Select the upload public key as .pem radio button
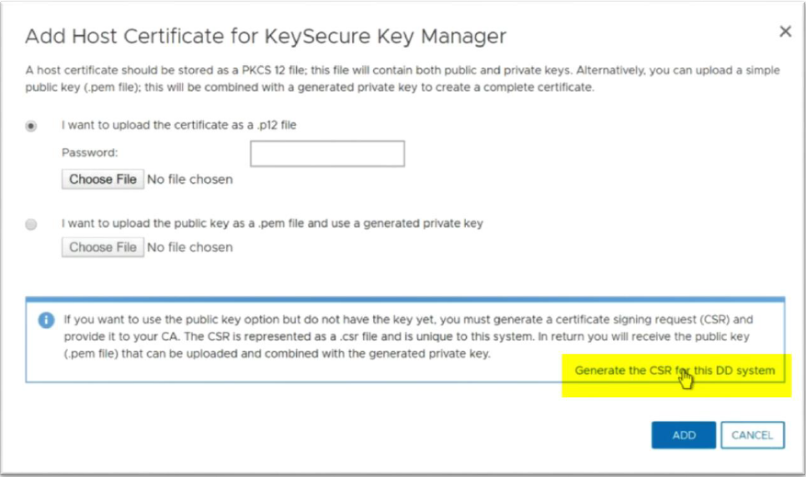 click(x=31, y=224)
